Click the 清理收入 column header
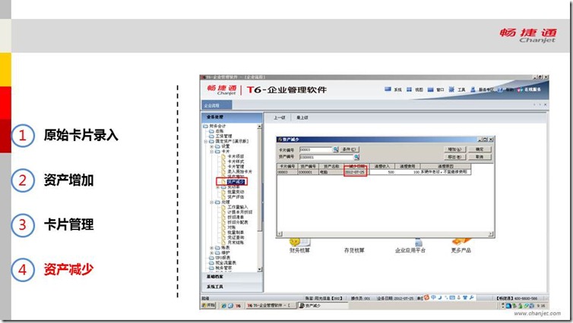 [382, 166]
